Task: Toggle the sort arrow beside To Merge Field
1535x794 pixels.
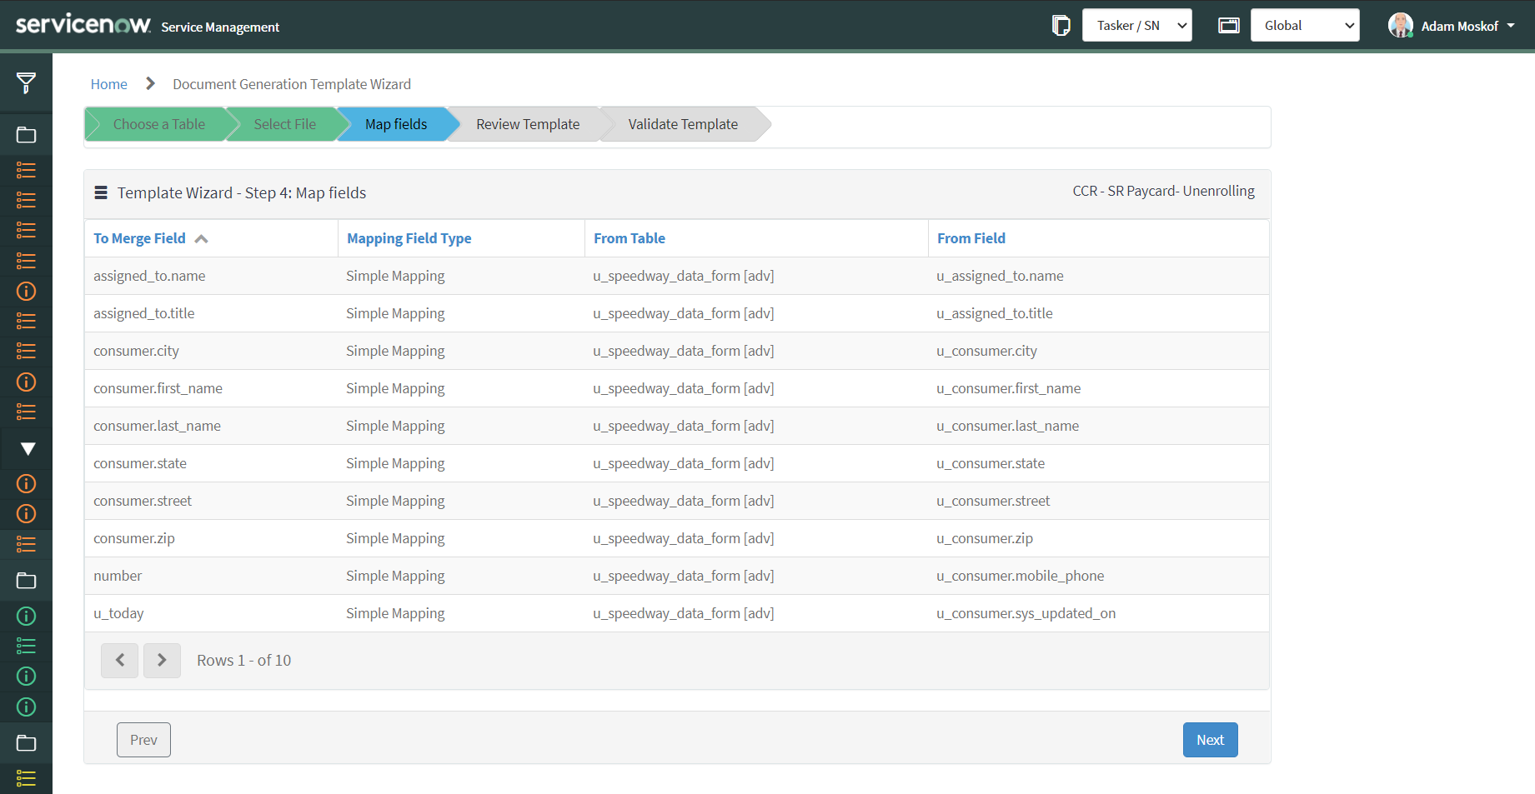Action: (x=201, y=239)
